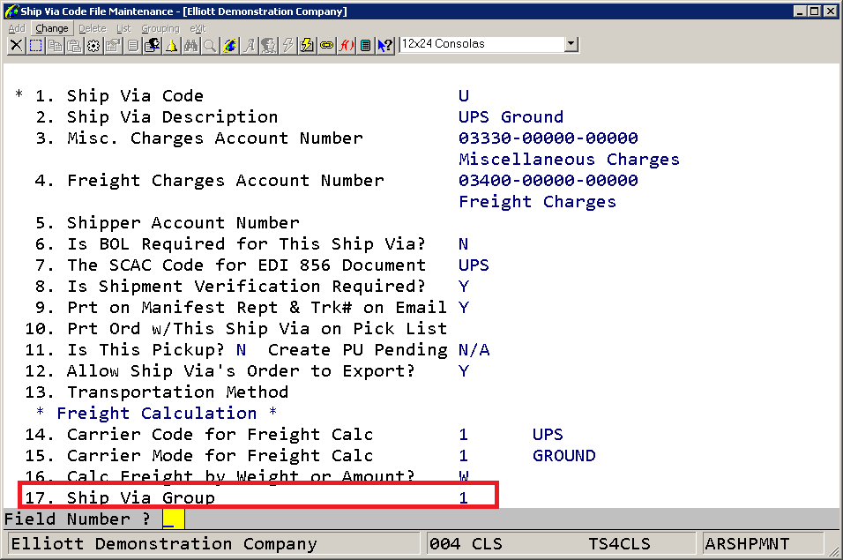
Task: Click the 'Transportation Method' field label
Action: point(177,392)
